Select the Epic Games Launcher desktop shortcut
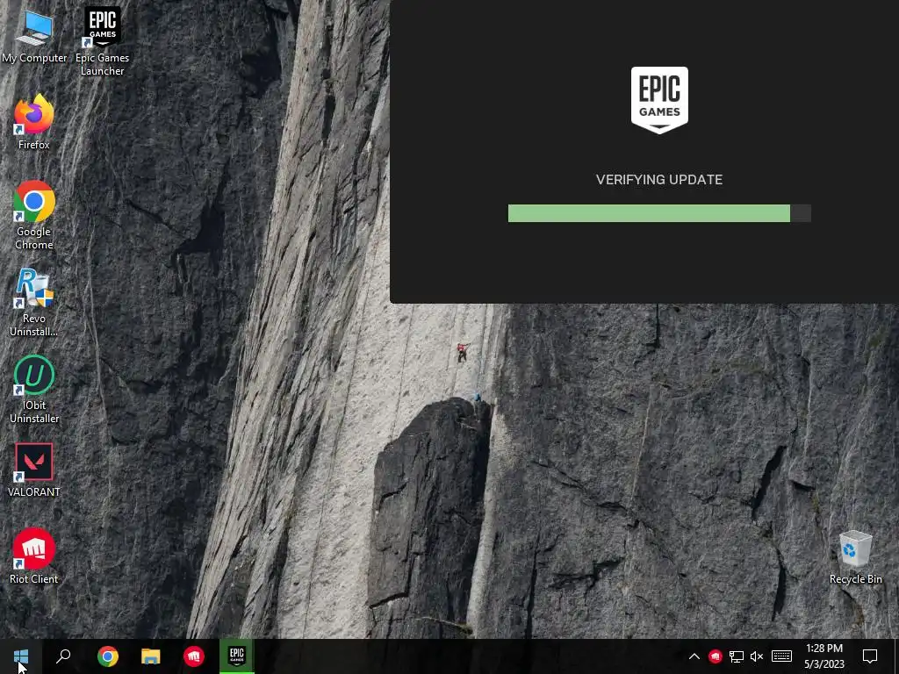This screenshot has width=899, height=674. 102,41
